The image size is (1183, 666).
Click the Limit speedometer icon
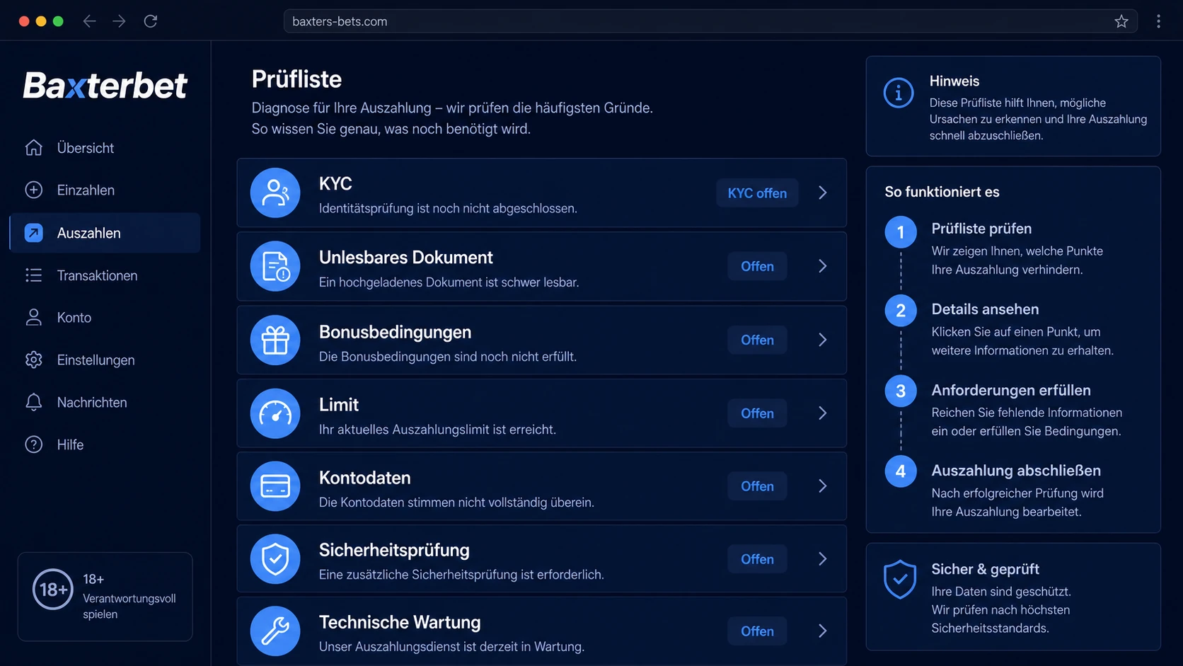coord(275,413)
